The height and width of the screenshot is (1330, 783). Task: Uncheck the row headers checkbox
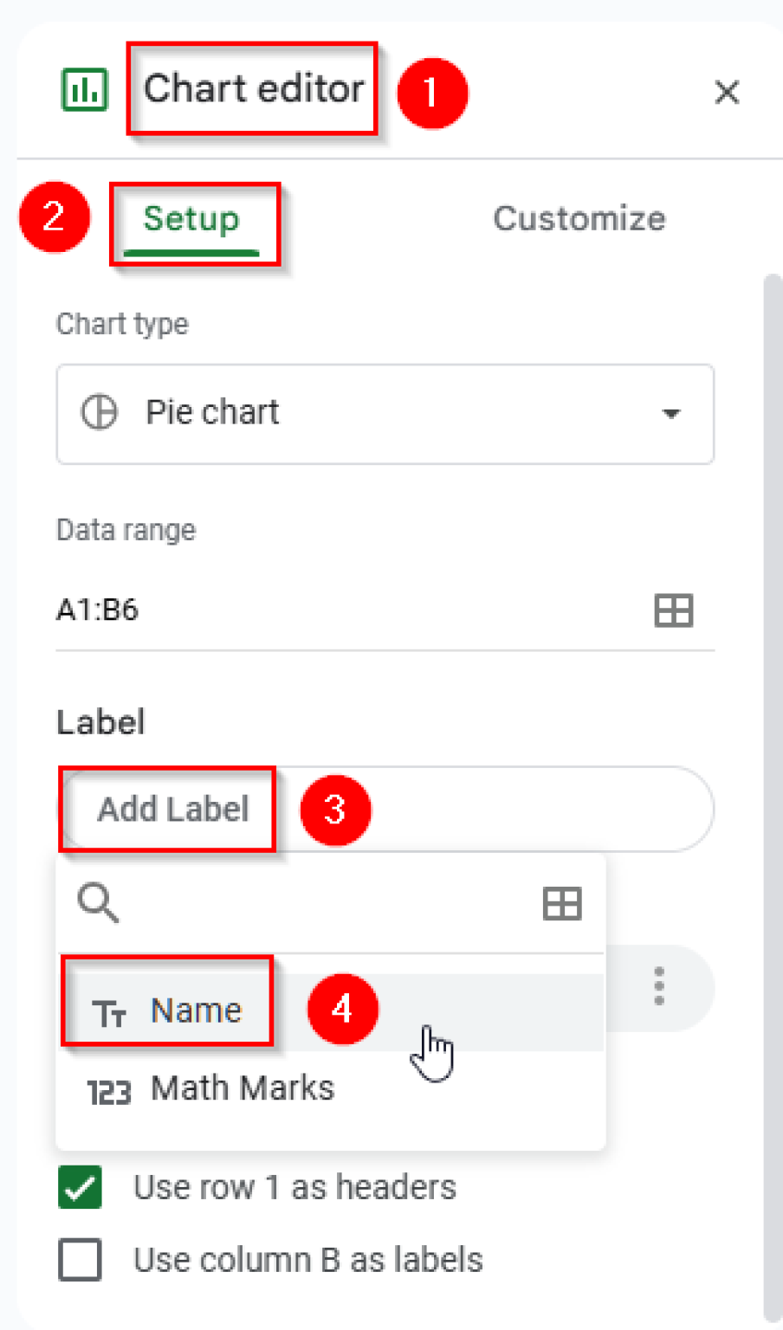pyautogui.click(x=79, y=1188)
